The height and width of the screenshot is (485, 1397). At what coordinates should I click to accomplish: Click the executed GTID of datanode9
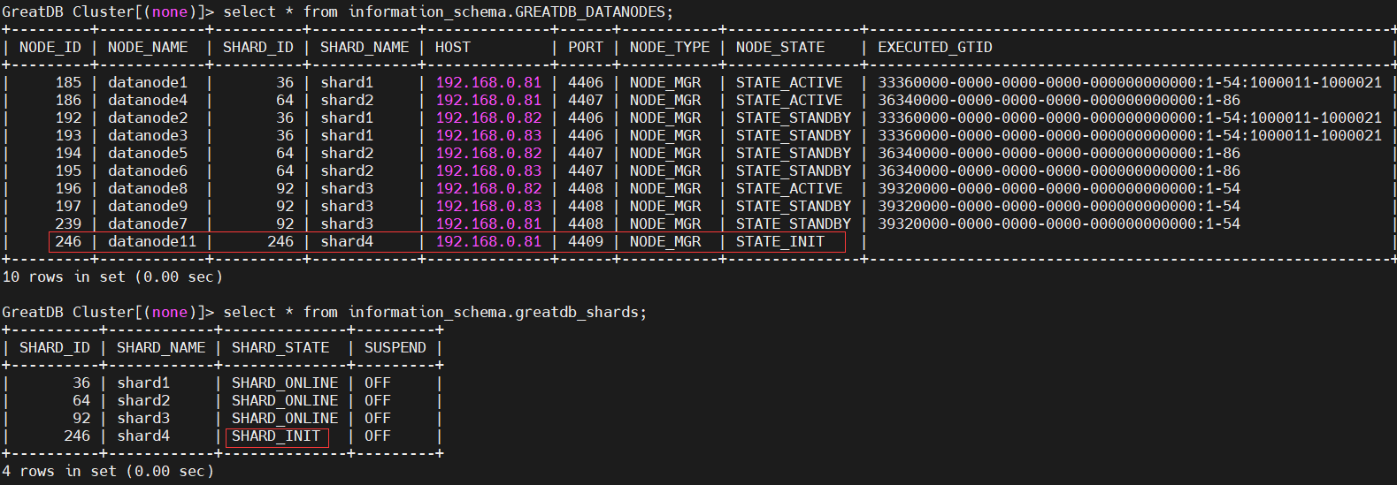[1059, 207]
